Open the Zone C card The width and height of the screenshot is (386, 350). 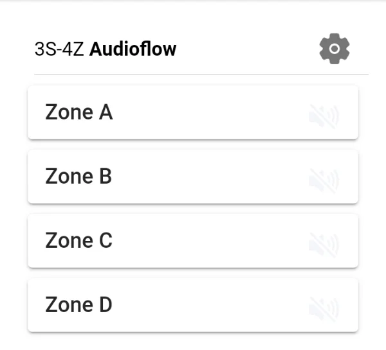[193, 241]
